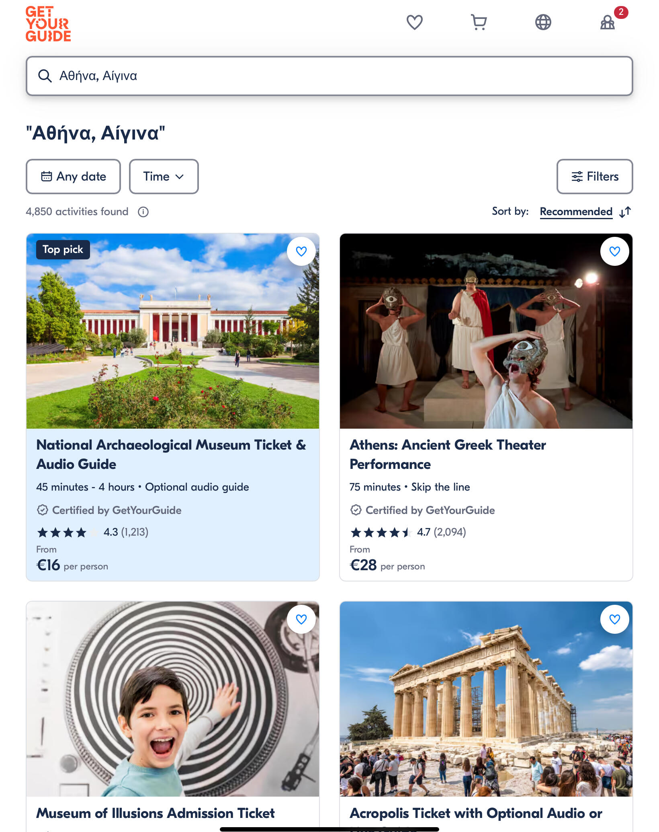Click the Parthenon photo thumbnail
Image resolution: width=659 pixels, height=832 pixels.
486,700
